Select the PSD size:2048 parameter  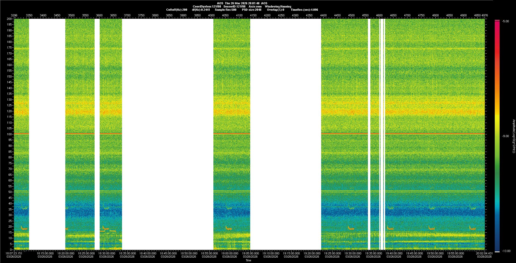[x=251, y=10]
